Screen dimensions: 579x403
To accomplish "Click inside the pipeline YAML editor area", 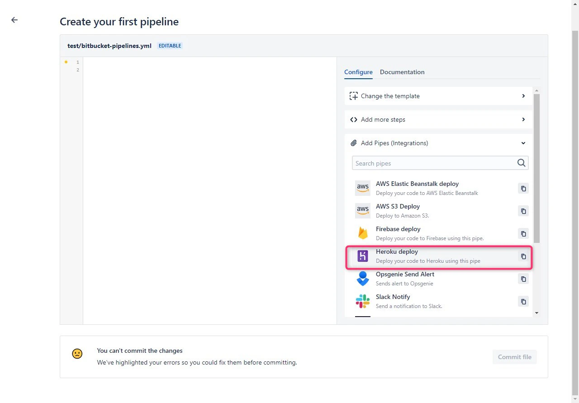I will 210,190.
